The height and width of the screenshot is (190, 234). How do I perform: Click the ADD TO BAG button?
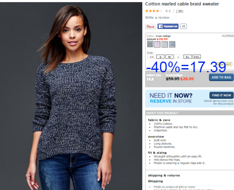coord(221,77)
